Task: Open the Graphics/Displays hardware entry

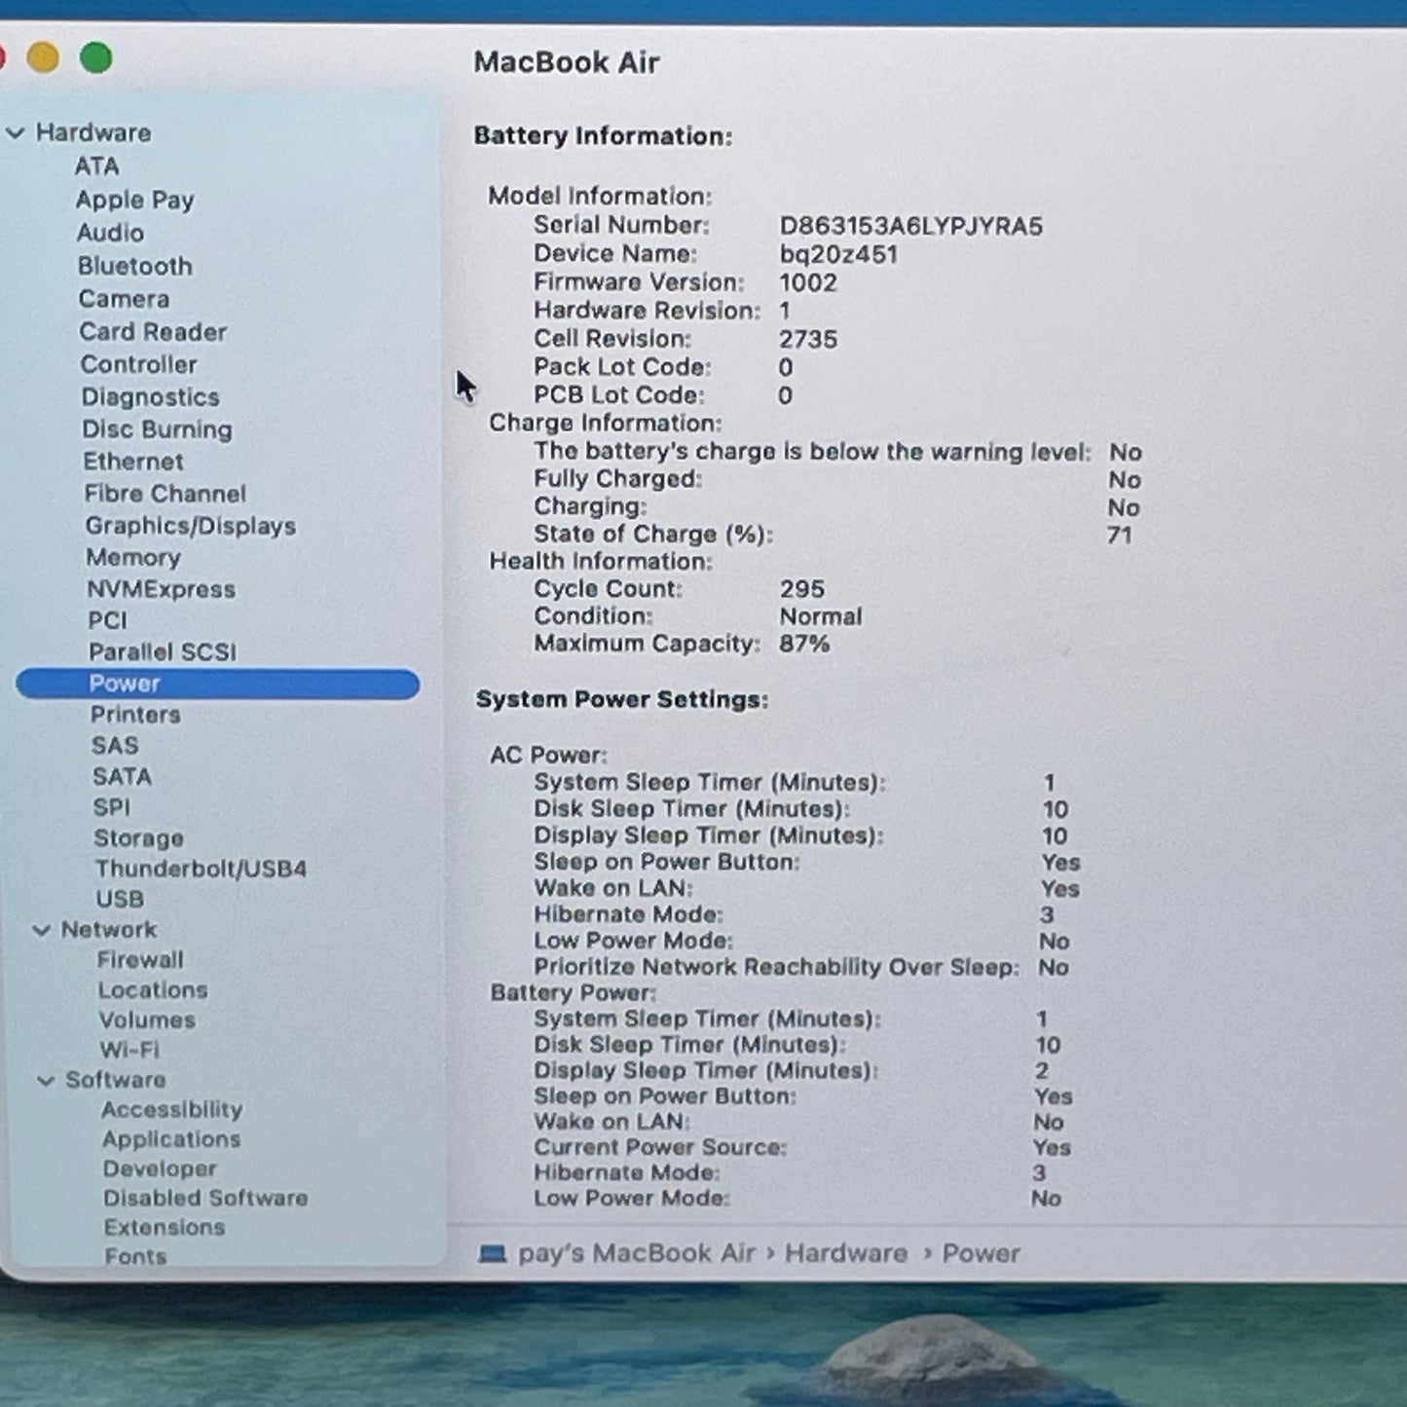Action: click(190, 526)
